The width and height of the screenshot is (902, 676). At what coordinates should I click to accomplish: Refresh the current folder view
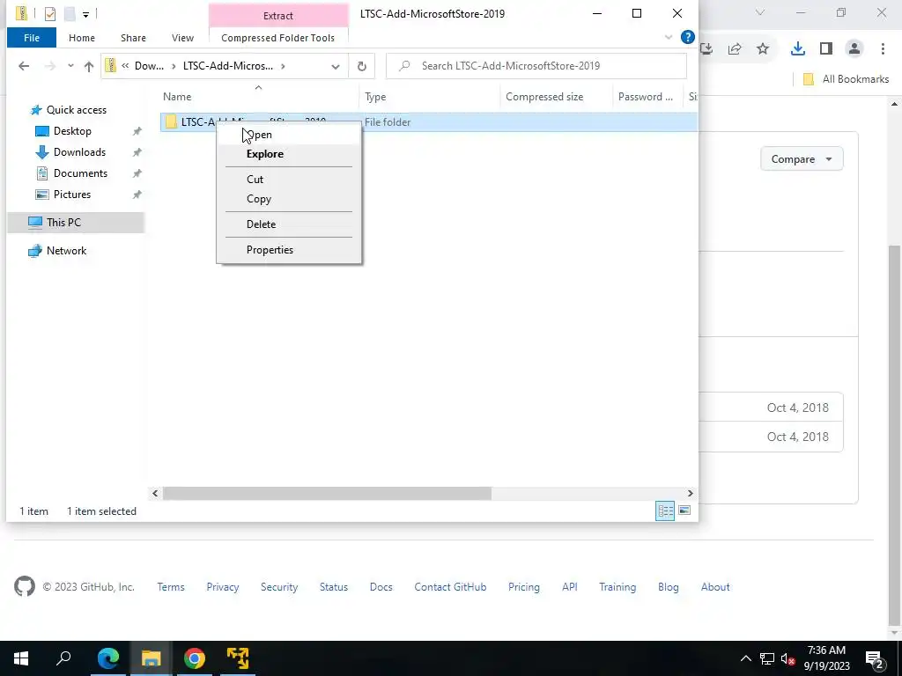pos(362,66)
